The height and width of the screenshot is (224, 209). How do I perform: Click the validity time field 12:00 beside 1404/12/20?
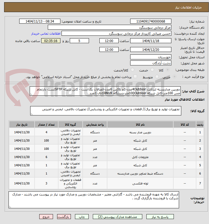109,49
